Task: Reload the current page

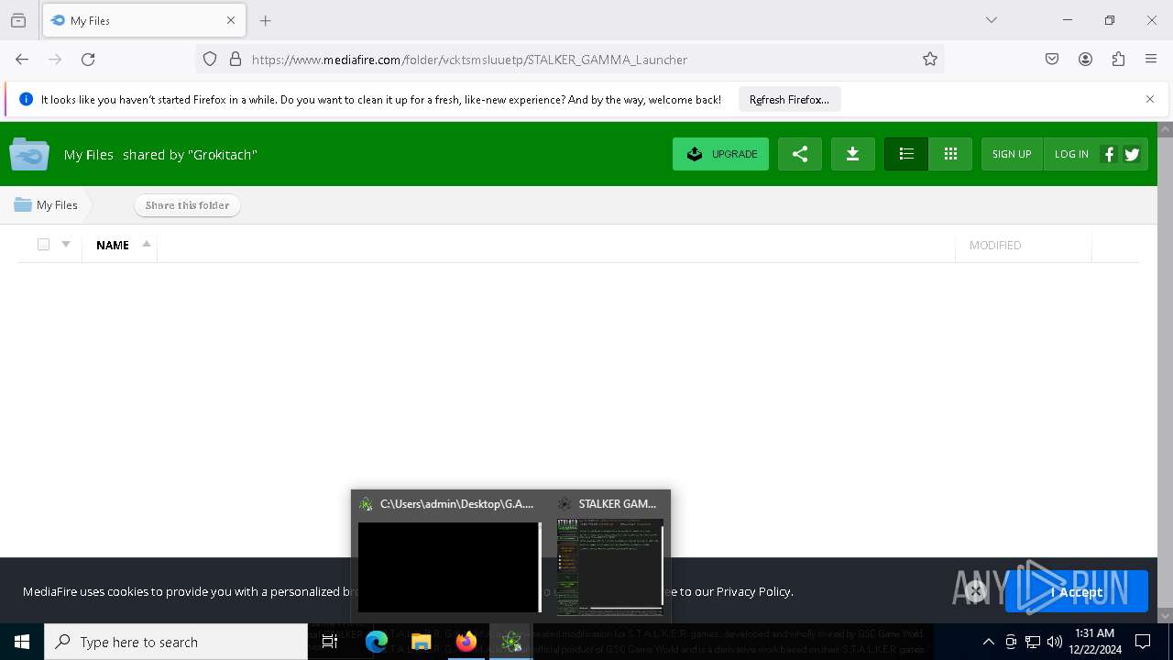Action: point(88,60)
